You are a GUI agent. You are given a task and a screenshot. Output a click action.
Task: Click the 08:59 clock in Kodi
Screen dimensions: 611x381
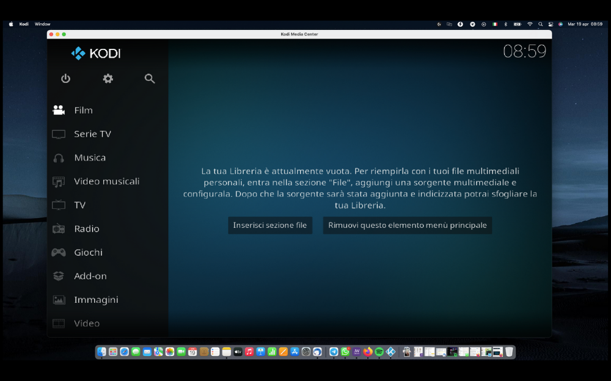[x=524, y=51]
